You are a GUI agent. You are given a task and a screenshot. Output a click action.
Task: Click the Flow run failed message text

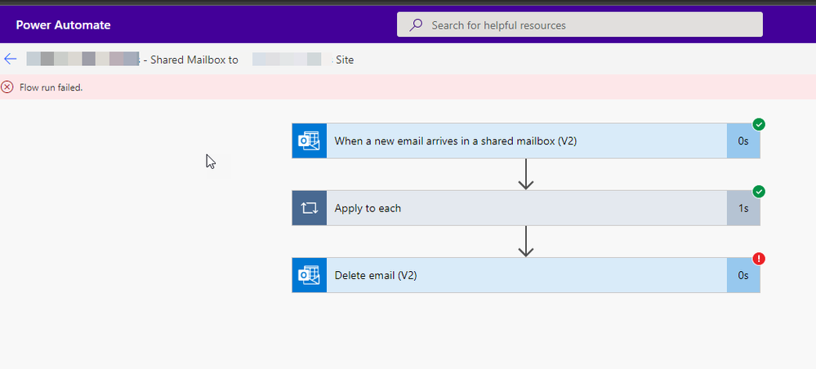51,87
